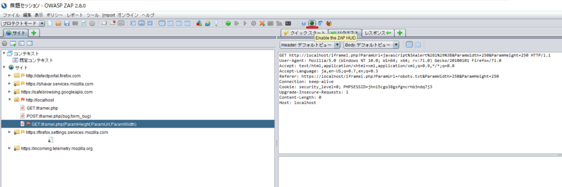
Task: Click the Bin request drop icon
Action: click(253, 23)
